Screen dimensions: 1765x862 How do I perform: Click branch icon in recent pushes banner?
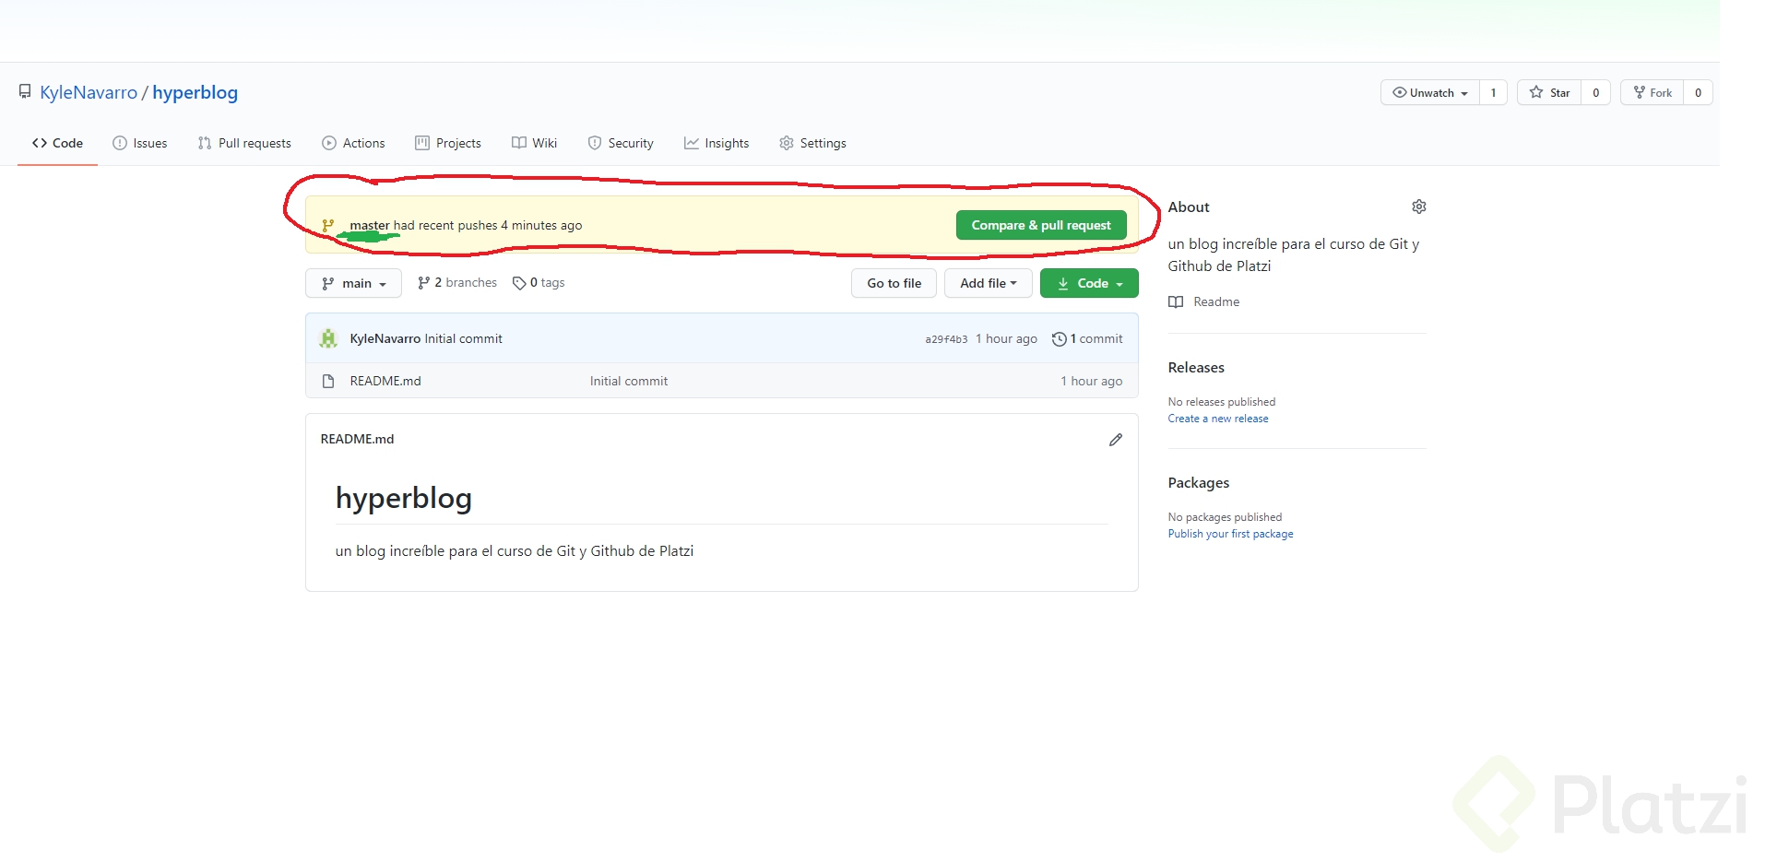[x=328, y=226]
